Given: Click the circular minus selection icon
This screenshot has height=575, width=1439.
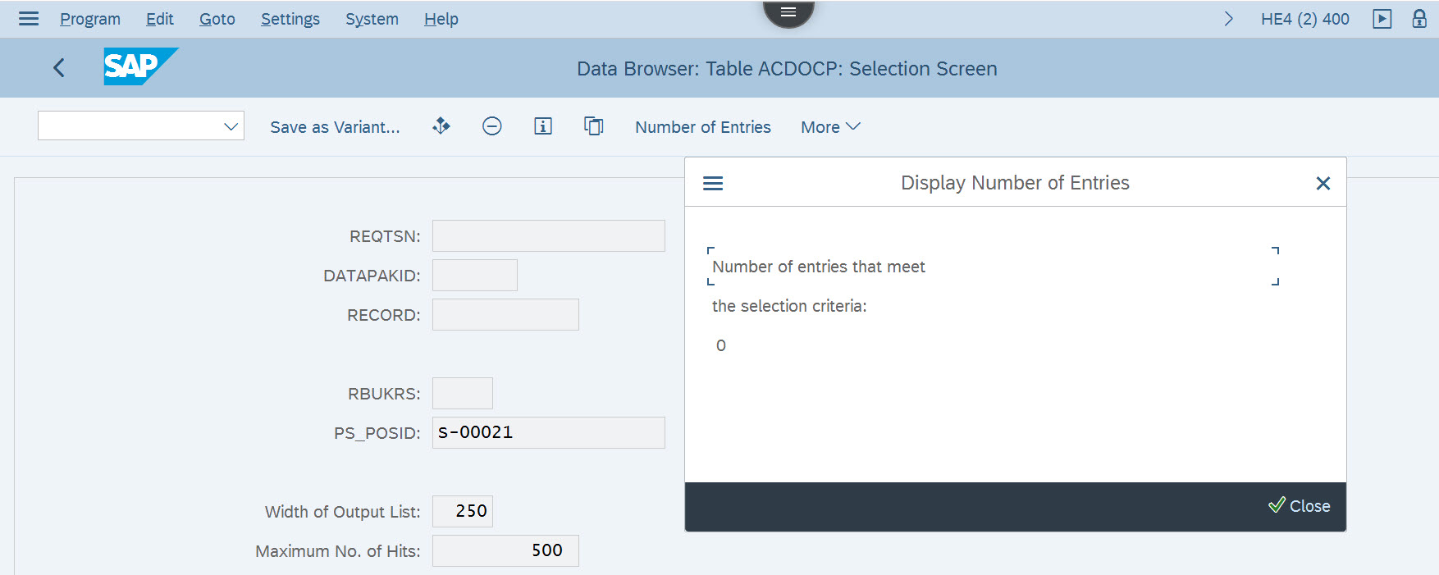Looking at the screenshot, I should tap(491, 126).
